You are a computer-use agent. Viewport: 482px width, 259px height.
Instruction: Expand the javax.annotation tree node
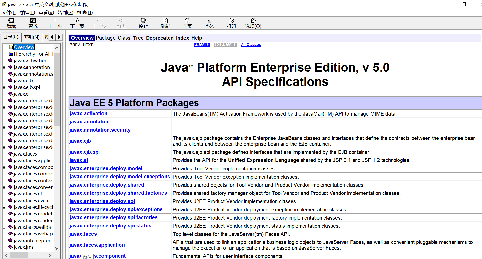(4, 67)
